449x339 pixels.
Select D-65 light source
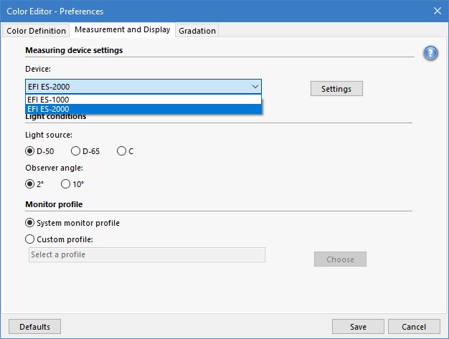[x=85, y=151]
